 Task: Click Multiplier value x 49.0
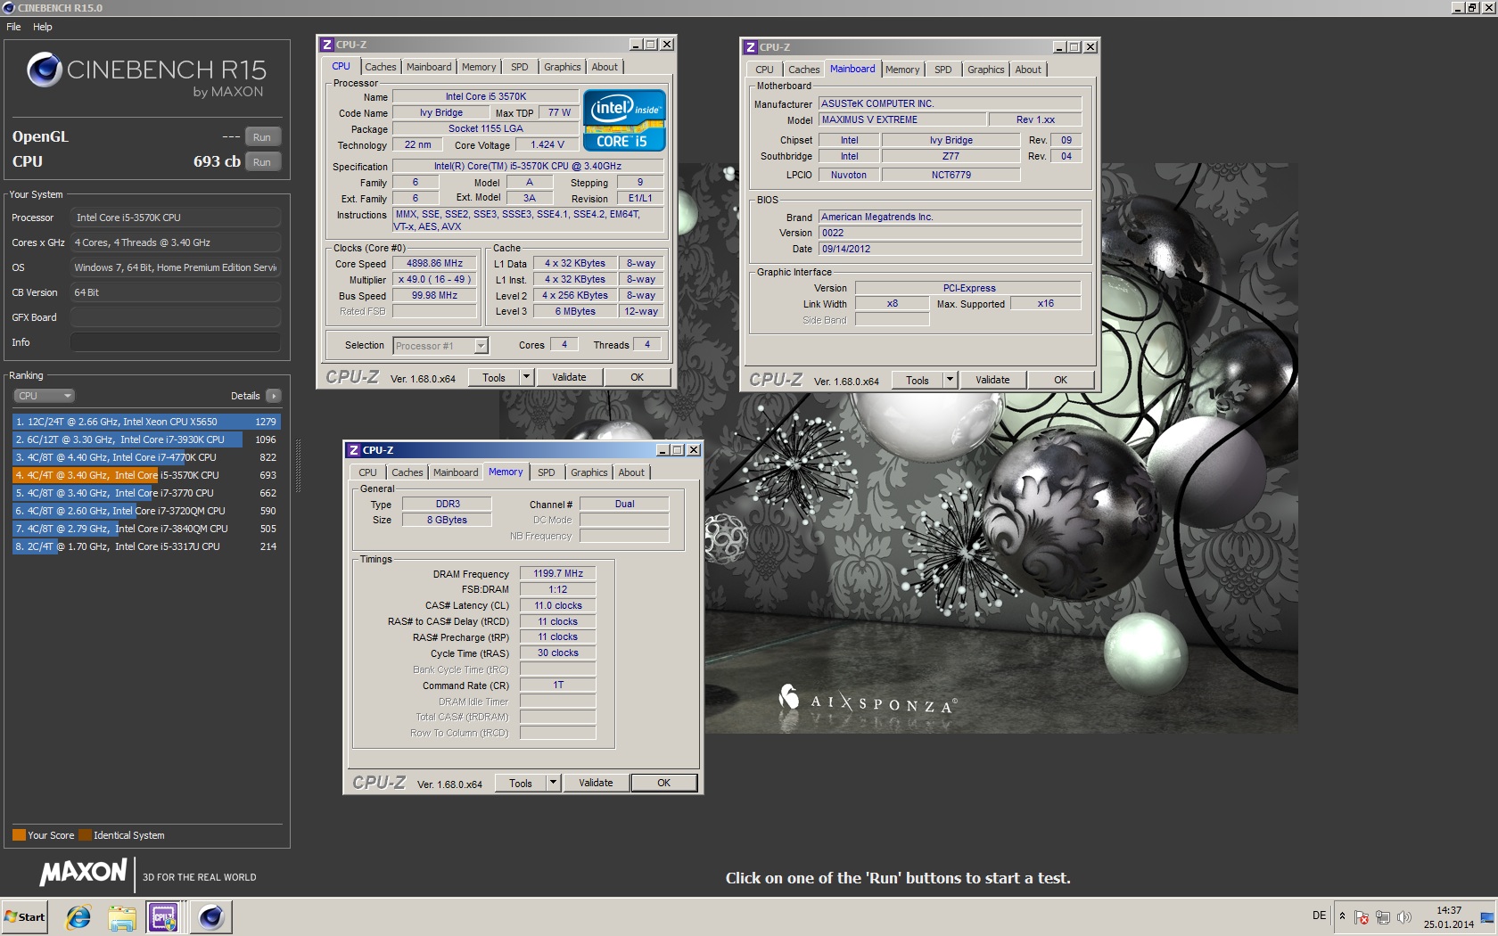434,280
